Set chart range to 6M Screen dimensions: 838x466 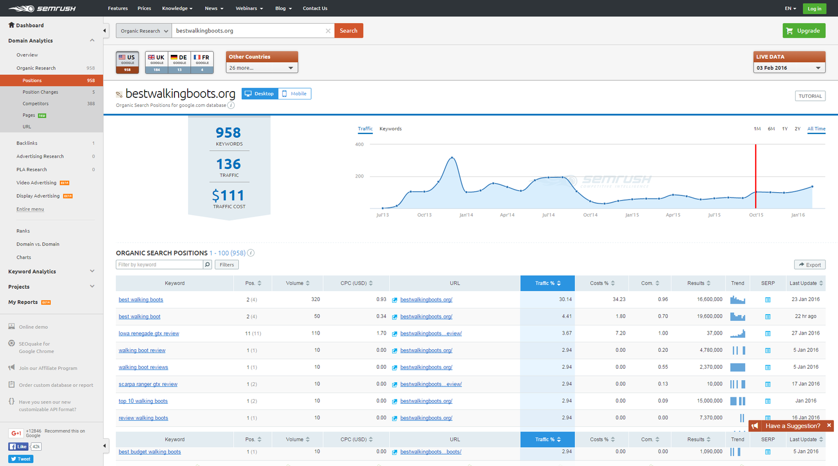coord(771,129)
